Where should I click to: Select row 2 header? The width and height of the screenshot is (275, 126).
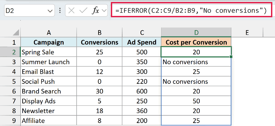pos(10,52)
